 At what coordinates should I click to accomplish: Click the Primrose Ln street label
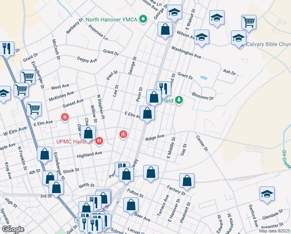click(98, 32)
